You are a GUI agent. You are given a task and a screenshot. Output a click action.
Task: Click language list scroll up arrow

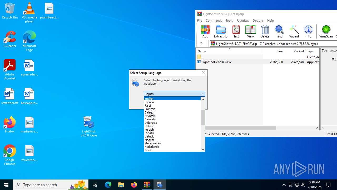(203, 99)
